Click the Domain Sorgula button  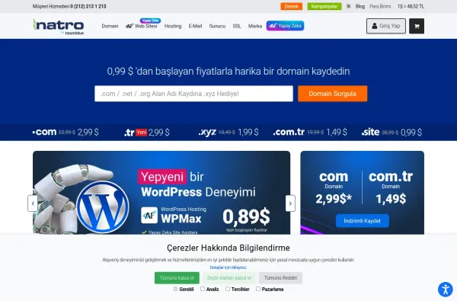pyautogui.click(x=333, y=94)
